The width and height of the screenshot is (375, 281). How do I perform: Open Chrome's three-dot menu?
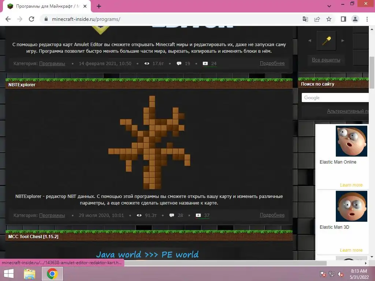pyautogui.click(x=367, y=19)
